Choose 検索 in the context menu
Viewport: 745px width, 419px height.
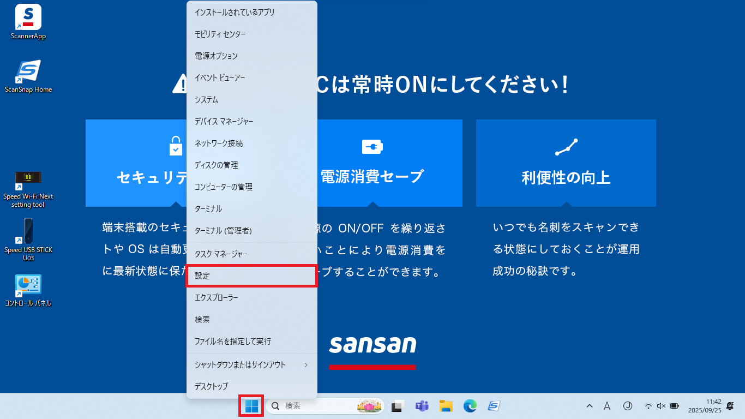(x=252, y=319)
